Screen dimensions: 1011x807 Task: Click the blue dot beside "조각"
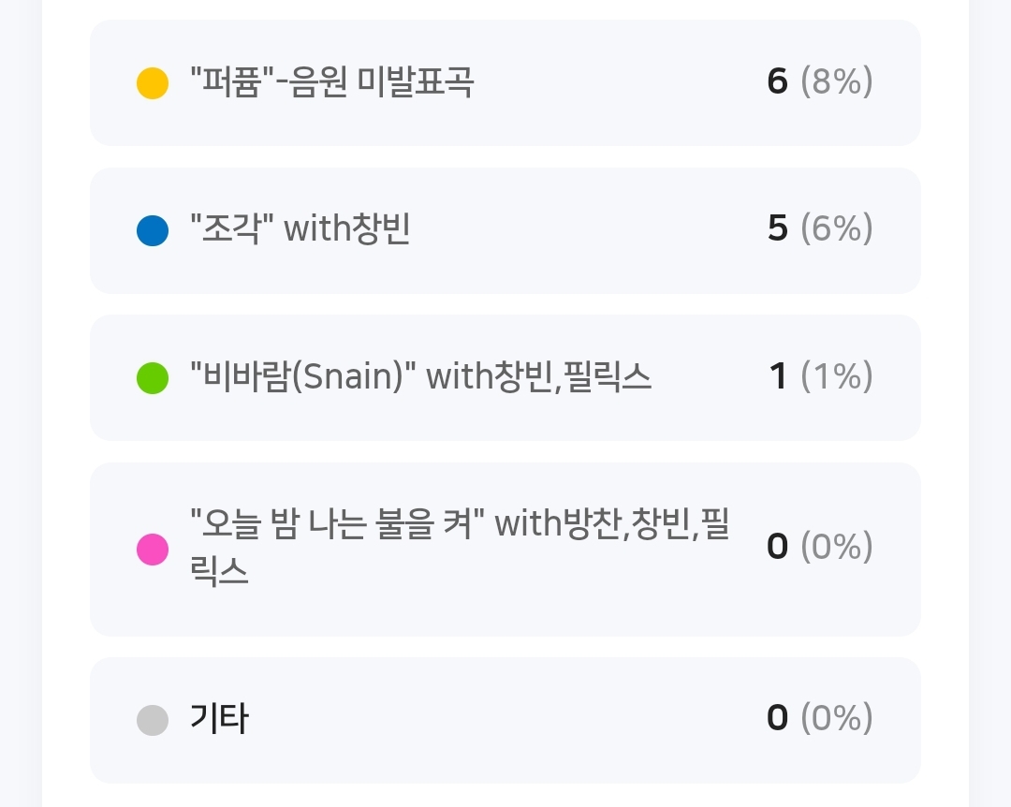pyautogui.click(x=153, y=230)
